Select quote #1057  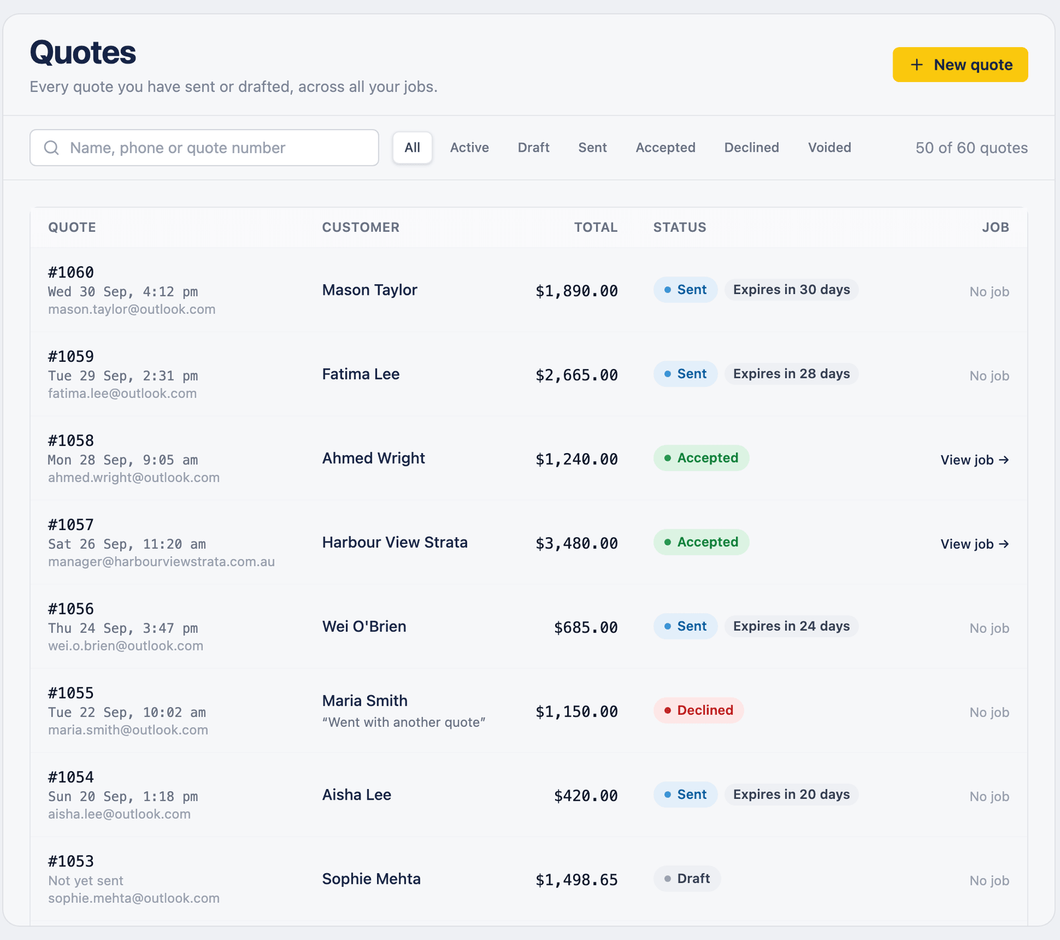(x=71, y=525)
